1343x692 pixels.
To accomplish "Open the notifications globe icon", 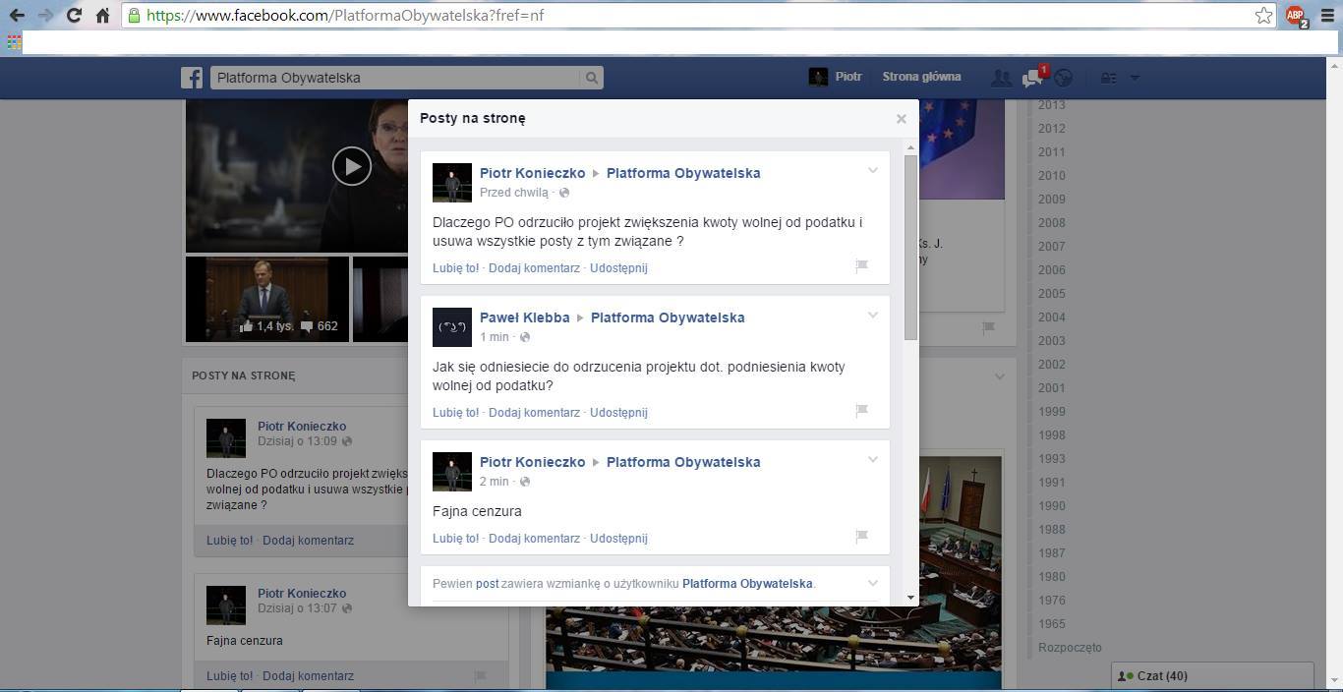I will [x=1063, y=78].
